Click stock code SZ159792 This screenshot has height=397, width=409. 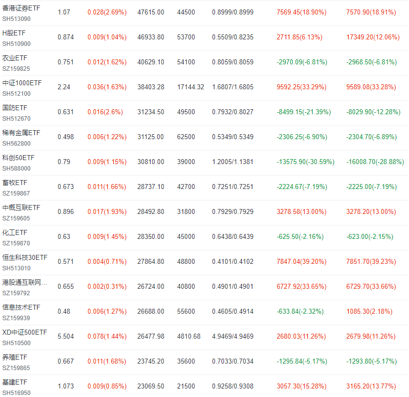click(x=16, y=293)
